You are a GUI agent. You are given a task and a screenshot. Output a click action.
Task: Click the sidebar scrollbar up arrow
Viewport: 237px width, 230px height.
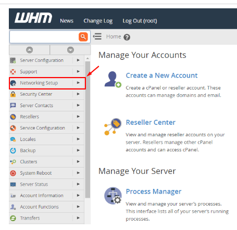pos(88,58)
